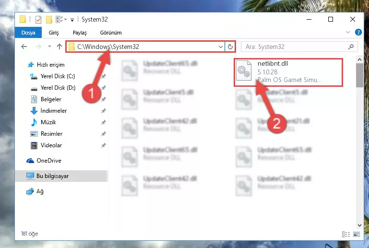
Task: Click the scroll up arrow
Action: click(359, 59)
